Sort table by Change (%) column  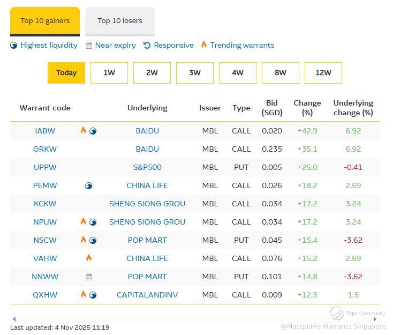click(307, 108)
